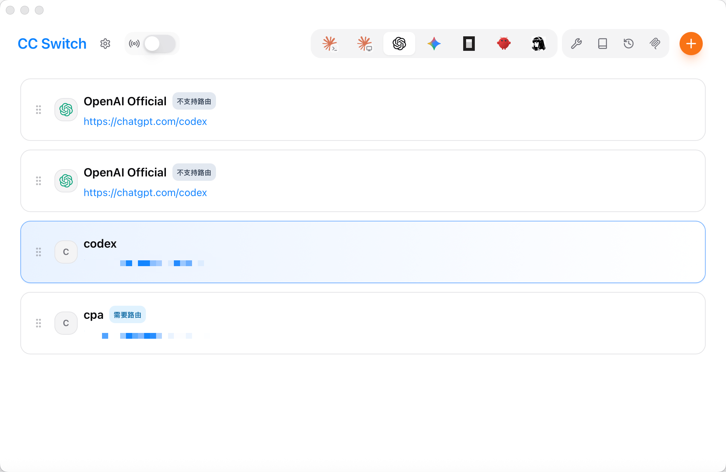Click drag handle of first OpenAI Official card
Image resolution: width=726 pixels, height=472 pixels.
38,110
